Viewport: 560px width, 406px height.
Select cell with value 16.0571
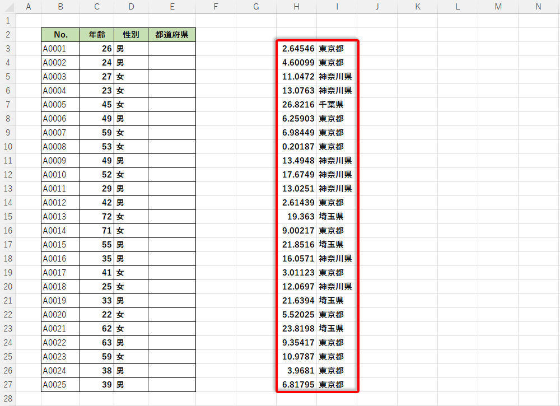(296, 259)
